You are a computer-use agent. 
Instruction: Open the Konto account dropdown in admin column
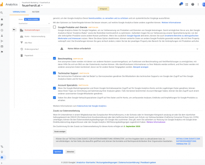[34, 24]
